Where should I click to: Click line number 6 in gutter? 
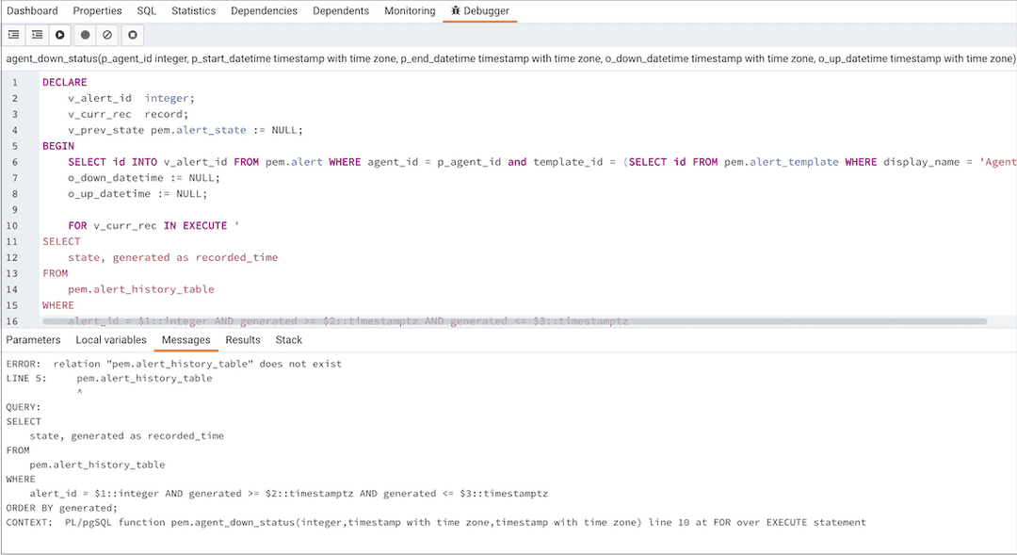[x=15, y=162]
